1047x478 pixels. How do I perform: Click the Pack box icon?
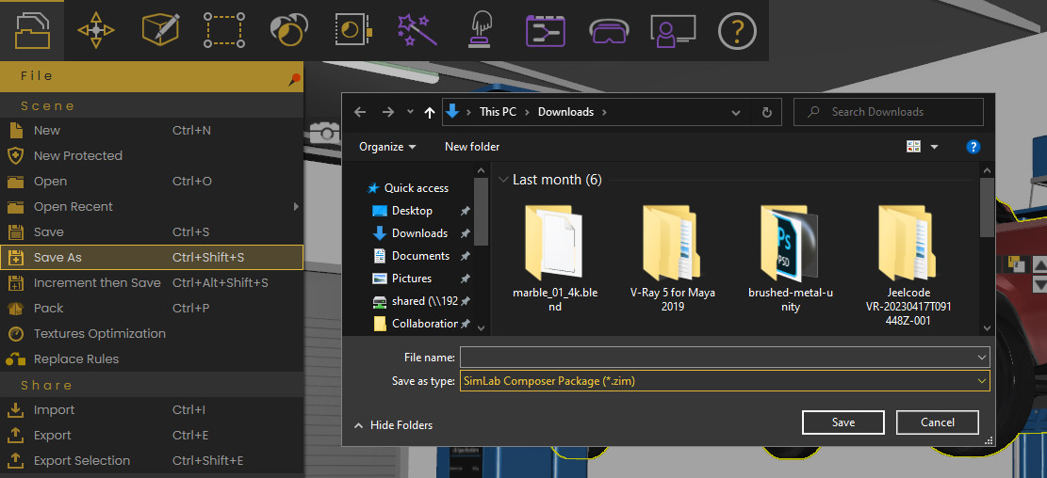tap(15, 308)
